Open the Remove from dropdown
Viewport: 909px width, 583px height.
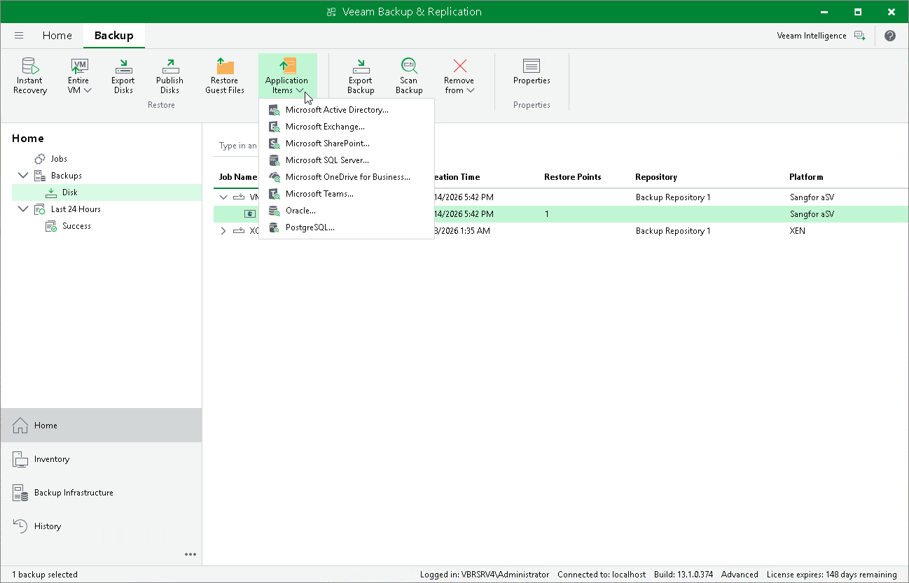pos(459,76)
